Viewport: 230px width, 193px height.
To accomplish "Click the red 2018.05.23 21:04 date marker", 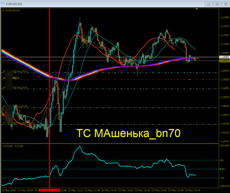I will point(49,190).
